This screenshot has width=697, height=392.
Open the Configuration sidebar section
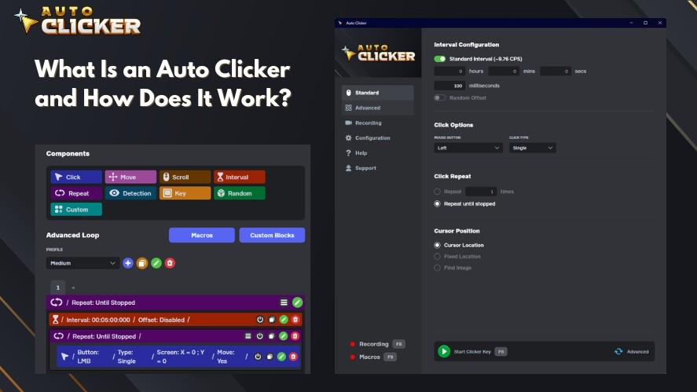coord(372,137)
